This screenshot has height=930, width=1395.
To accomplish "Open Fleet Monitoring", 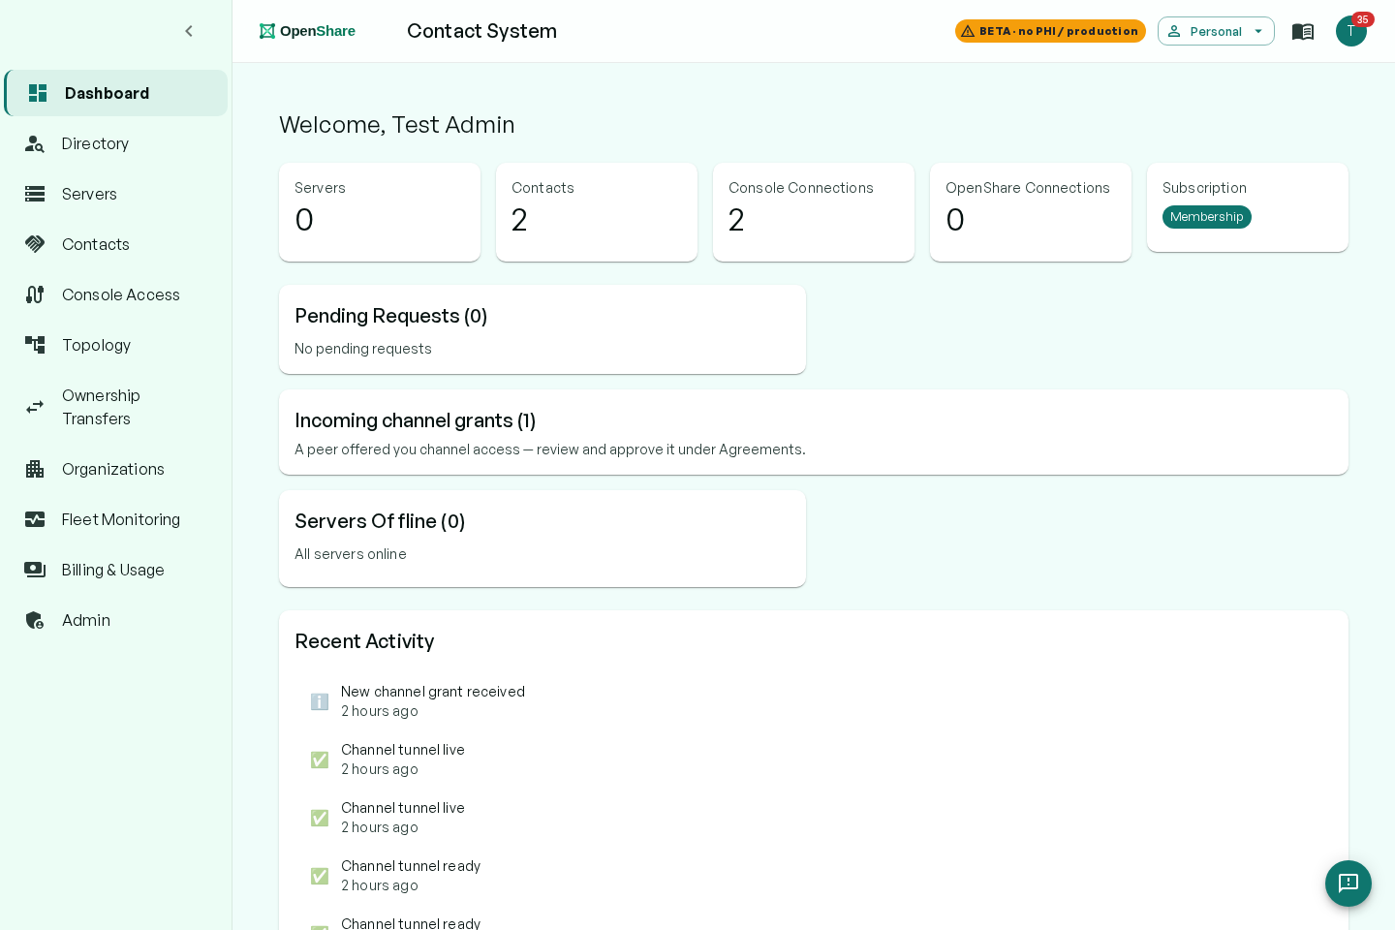I will (x=116, y=519).
